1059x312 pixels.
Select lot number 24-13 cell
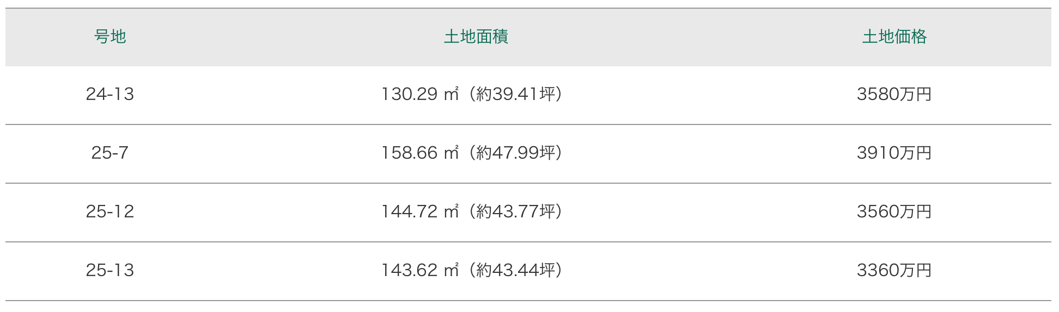[x=110, y=95]
